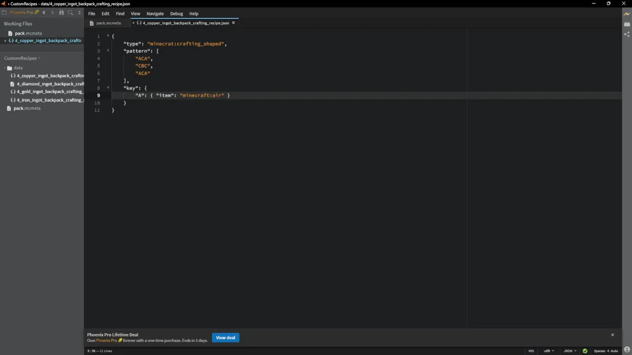Toggle Live Preview lightning bolt icon

pyautogui.click(x=627, y=14)
